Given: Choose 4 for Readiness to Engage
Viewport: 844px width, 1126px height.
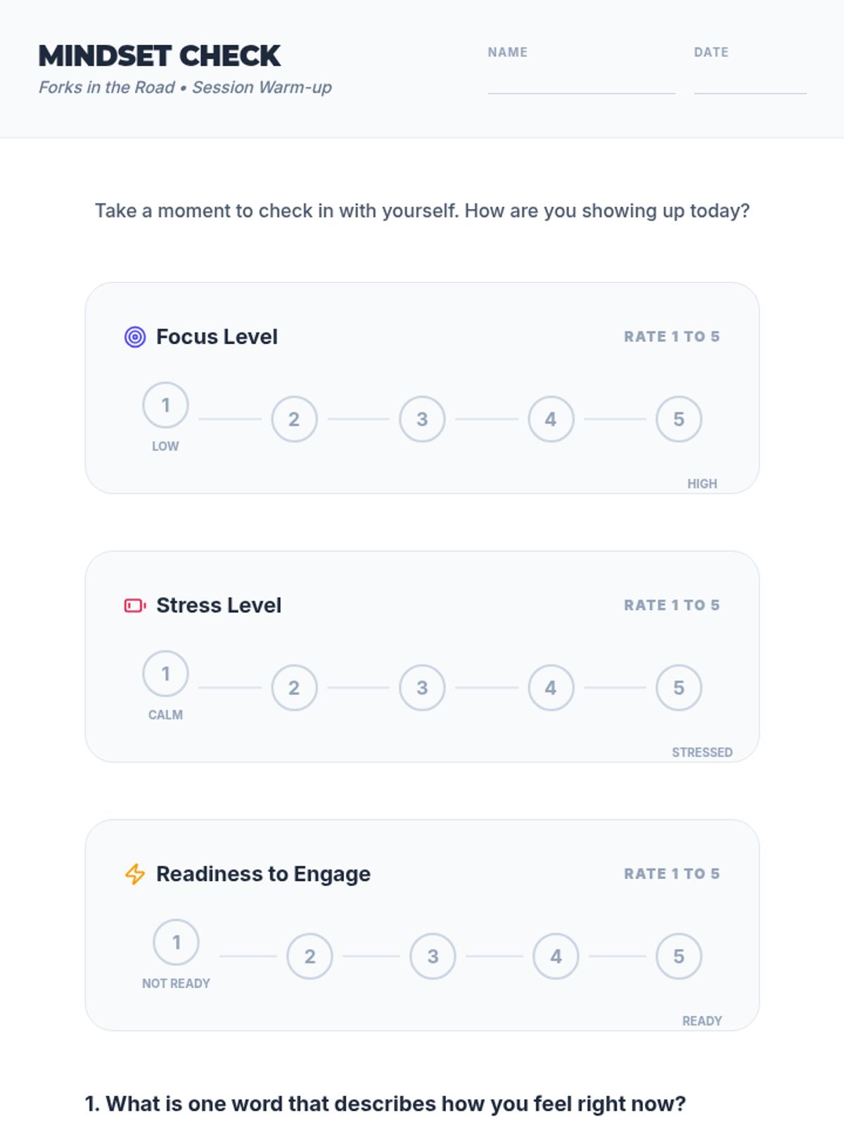Looking at the screenshot, I should [556, 956].
